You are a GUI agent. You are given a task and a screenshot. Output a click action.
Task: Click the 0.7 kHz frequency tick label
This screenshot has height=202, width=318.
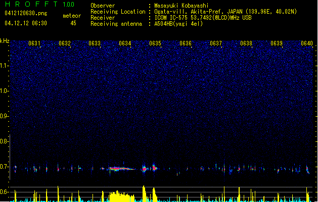[4, 167]
